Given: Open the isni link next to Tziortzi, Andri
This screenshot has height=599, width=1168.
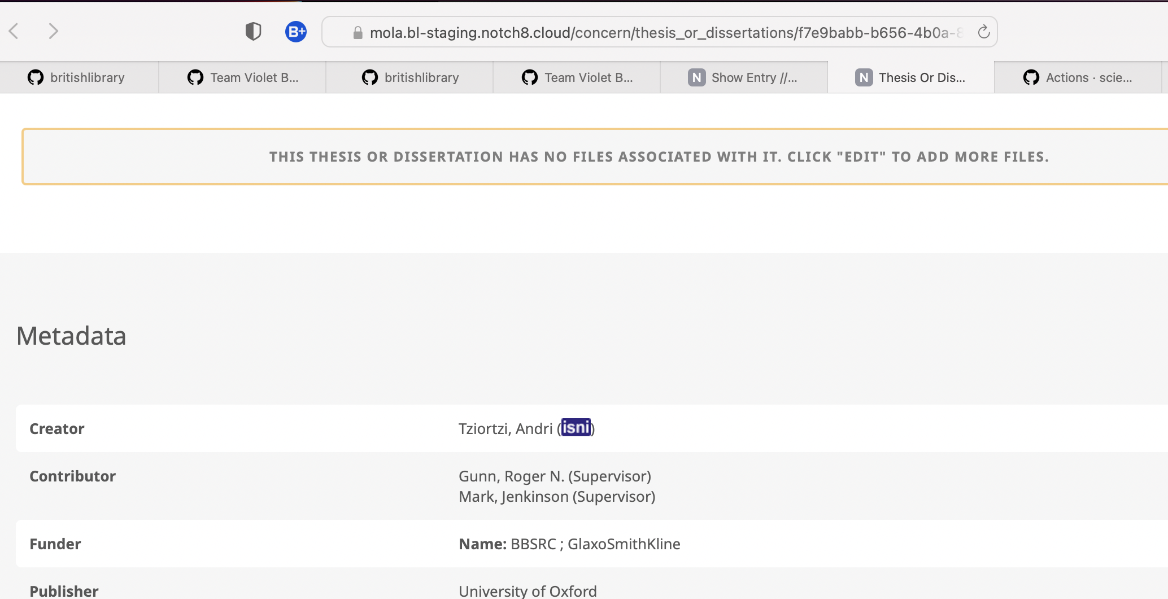Looking at the screenshot, I should [x=577, y=428].
